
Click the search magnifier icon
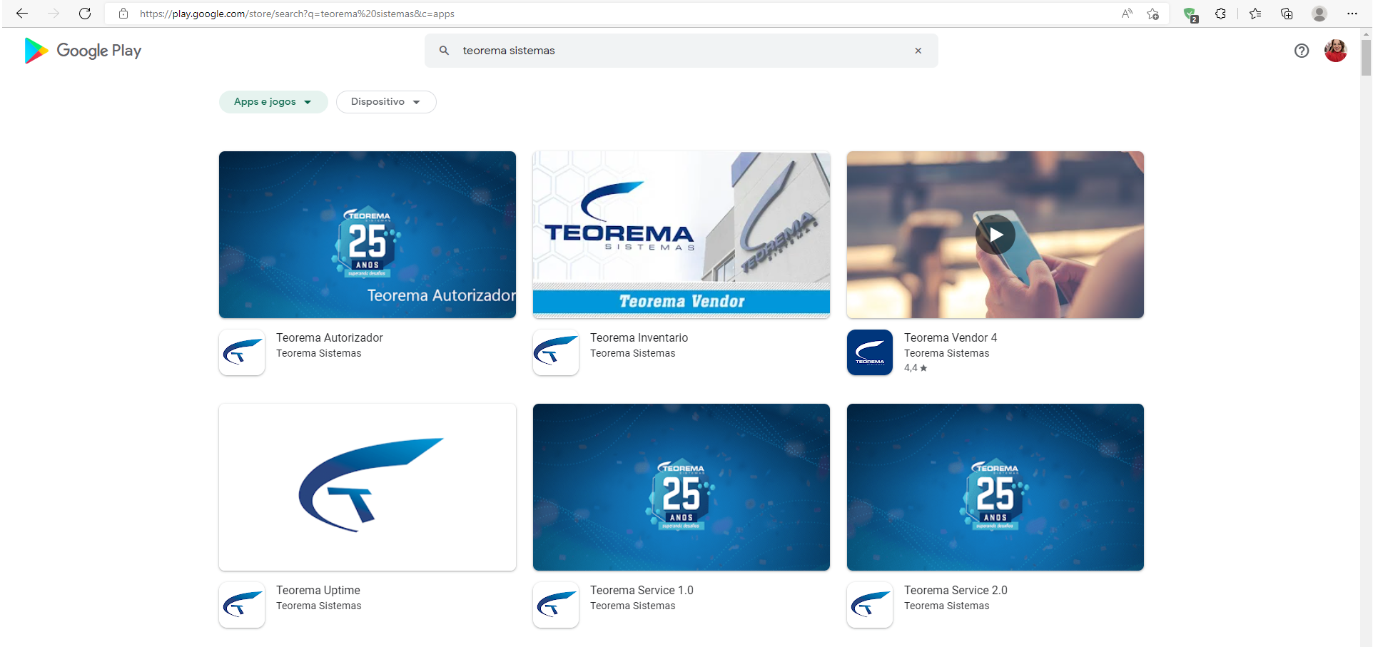[x=444, y=51]
